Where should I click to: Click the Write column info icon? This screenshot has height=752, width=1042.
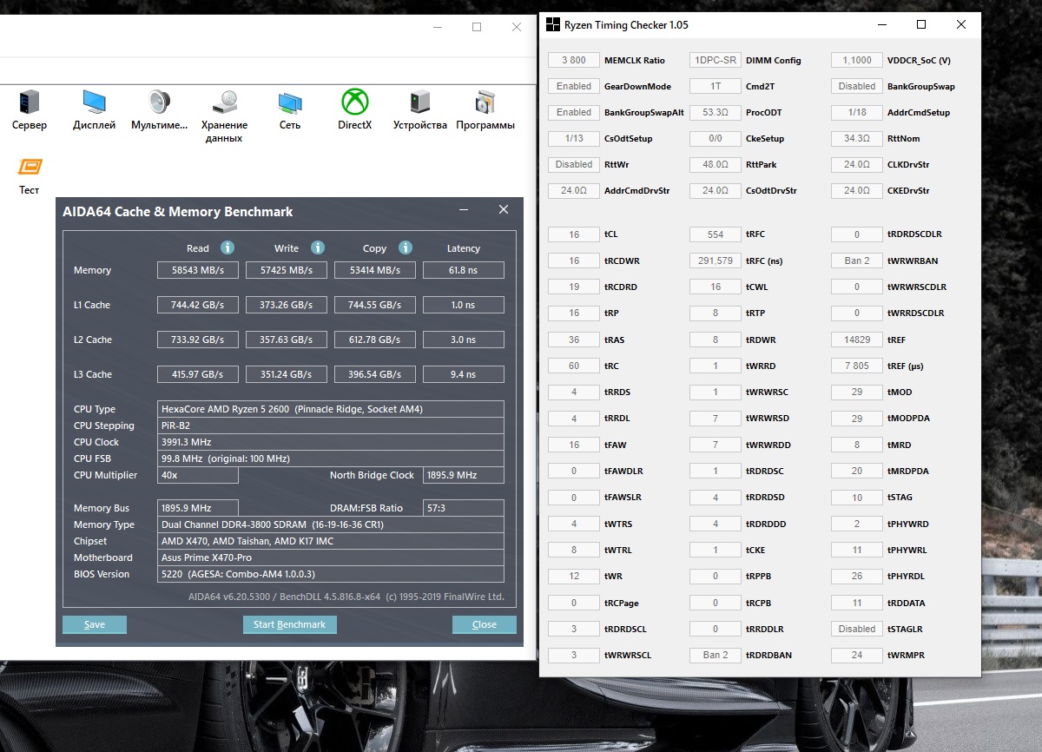pyautogui.click(x=318, y=248)
